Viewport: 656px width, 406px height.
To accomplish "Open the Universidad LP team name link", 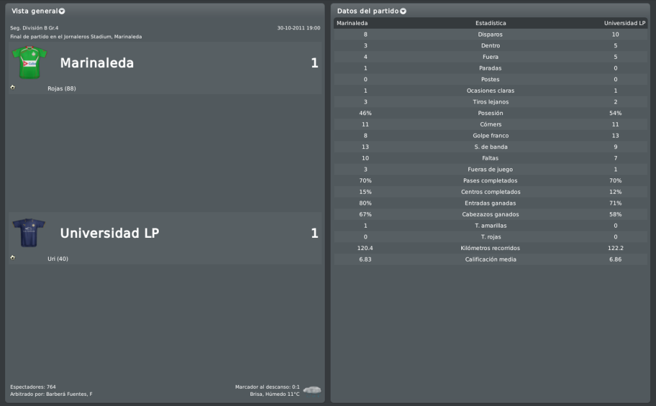I will pos(109,233).
